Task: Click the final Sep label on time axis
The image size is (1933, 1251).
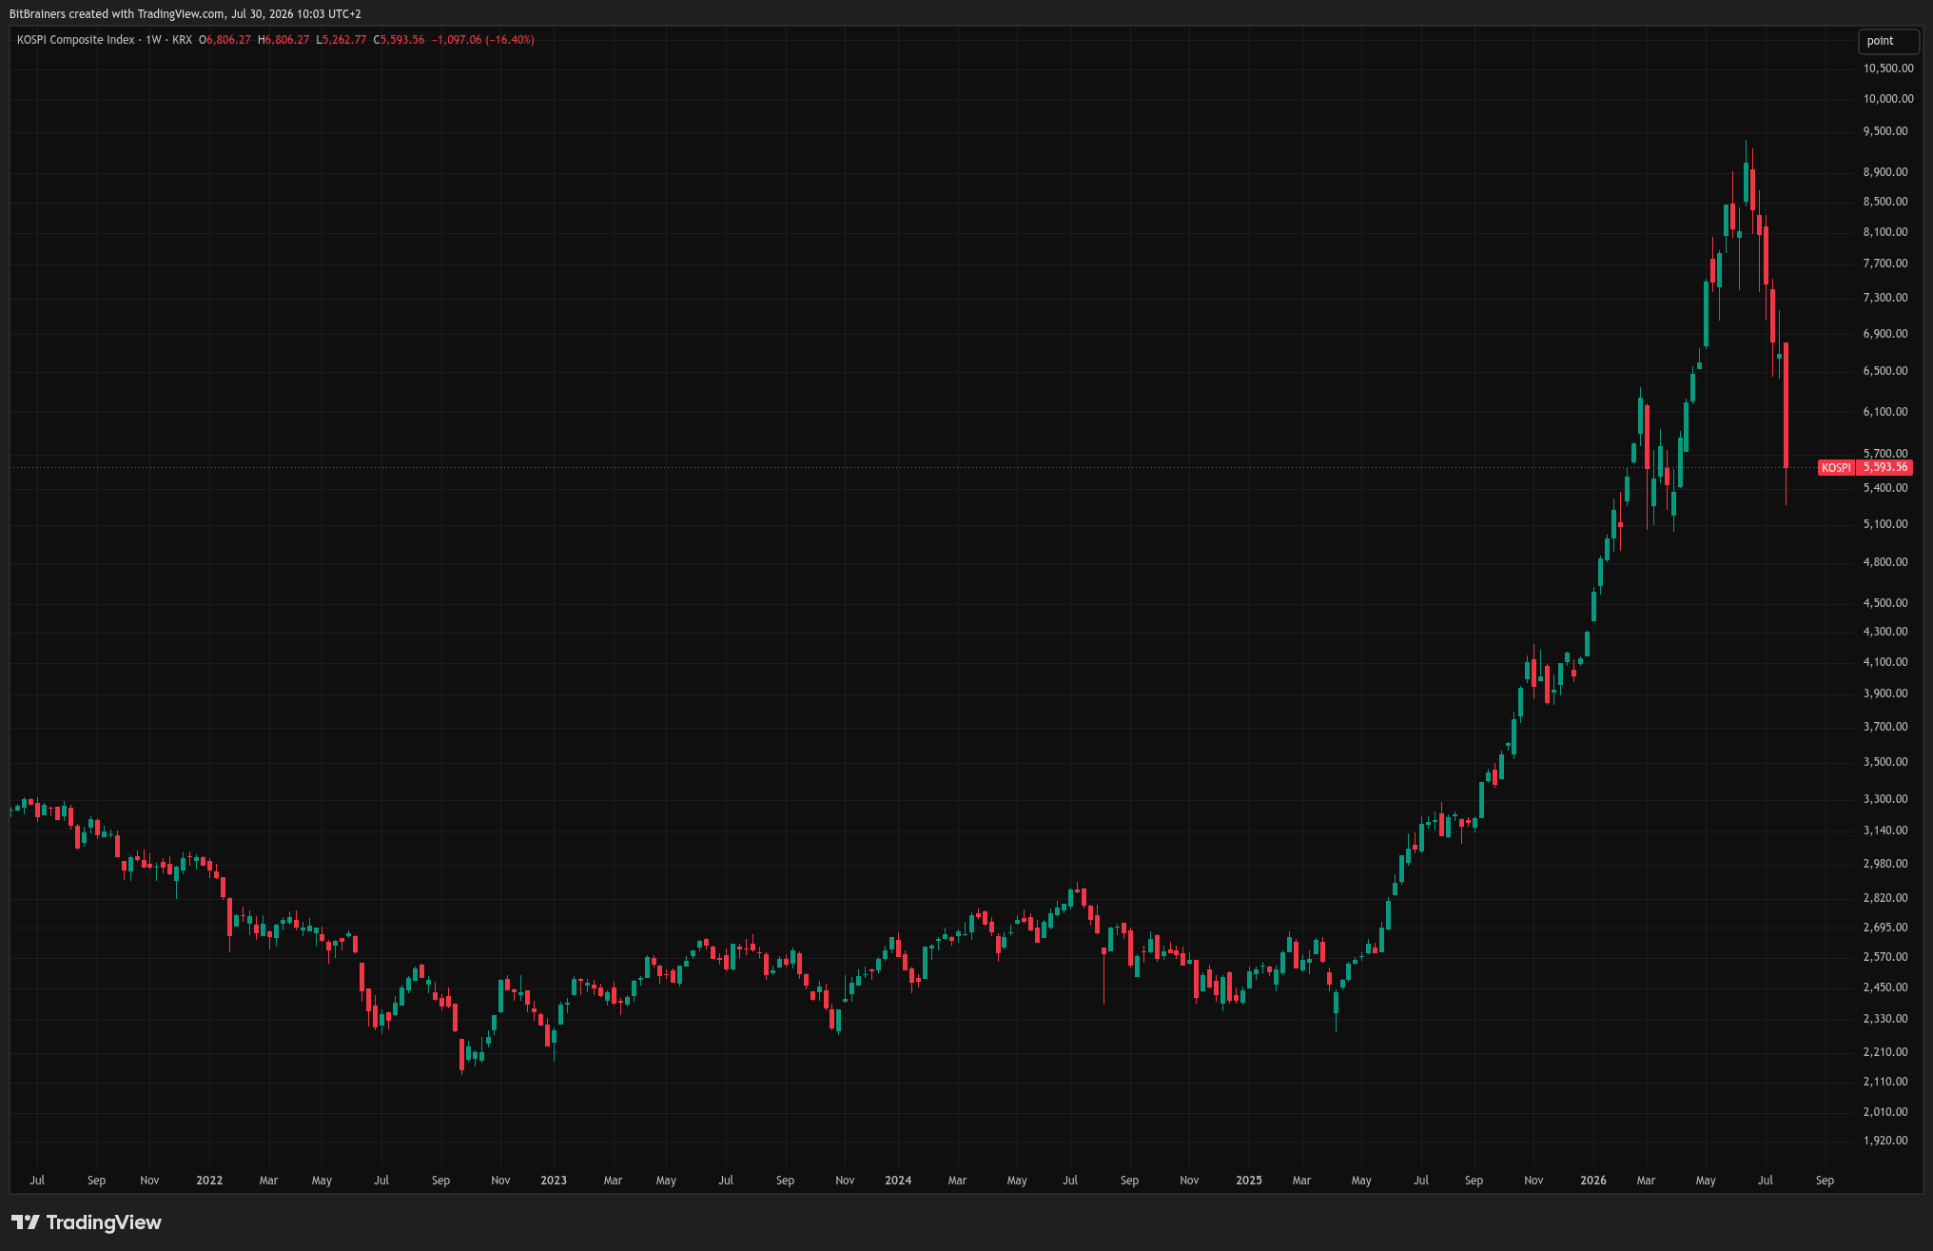Action: (x=1825, y=1181)
